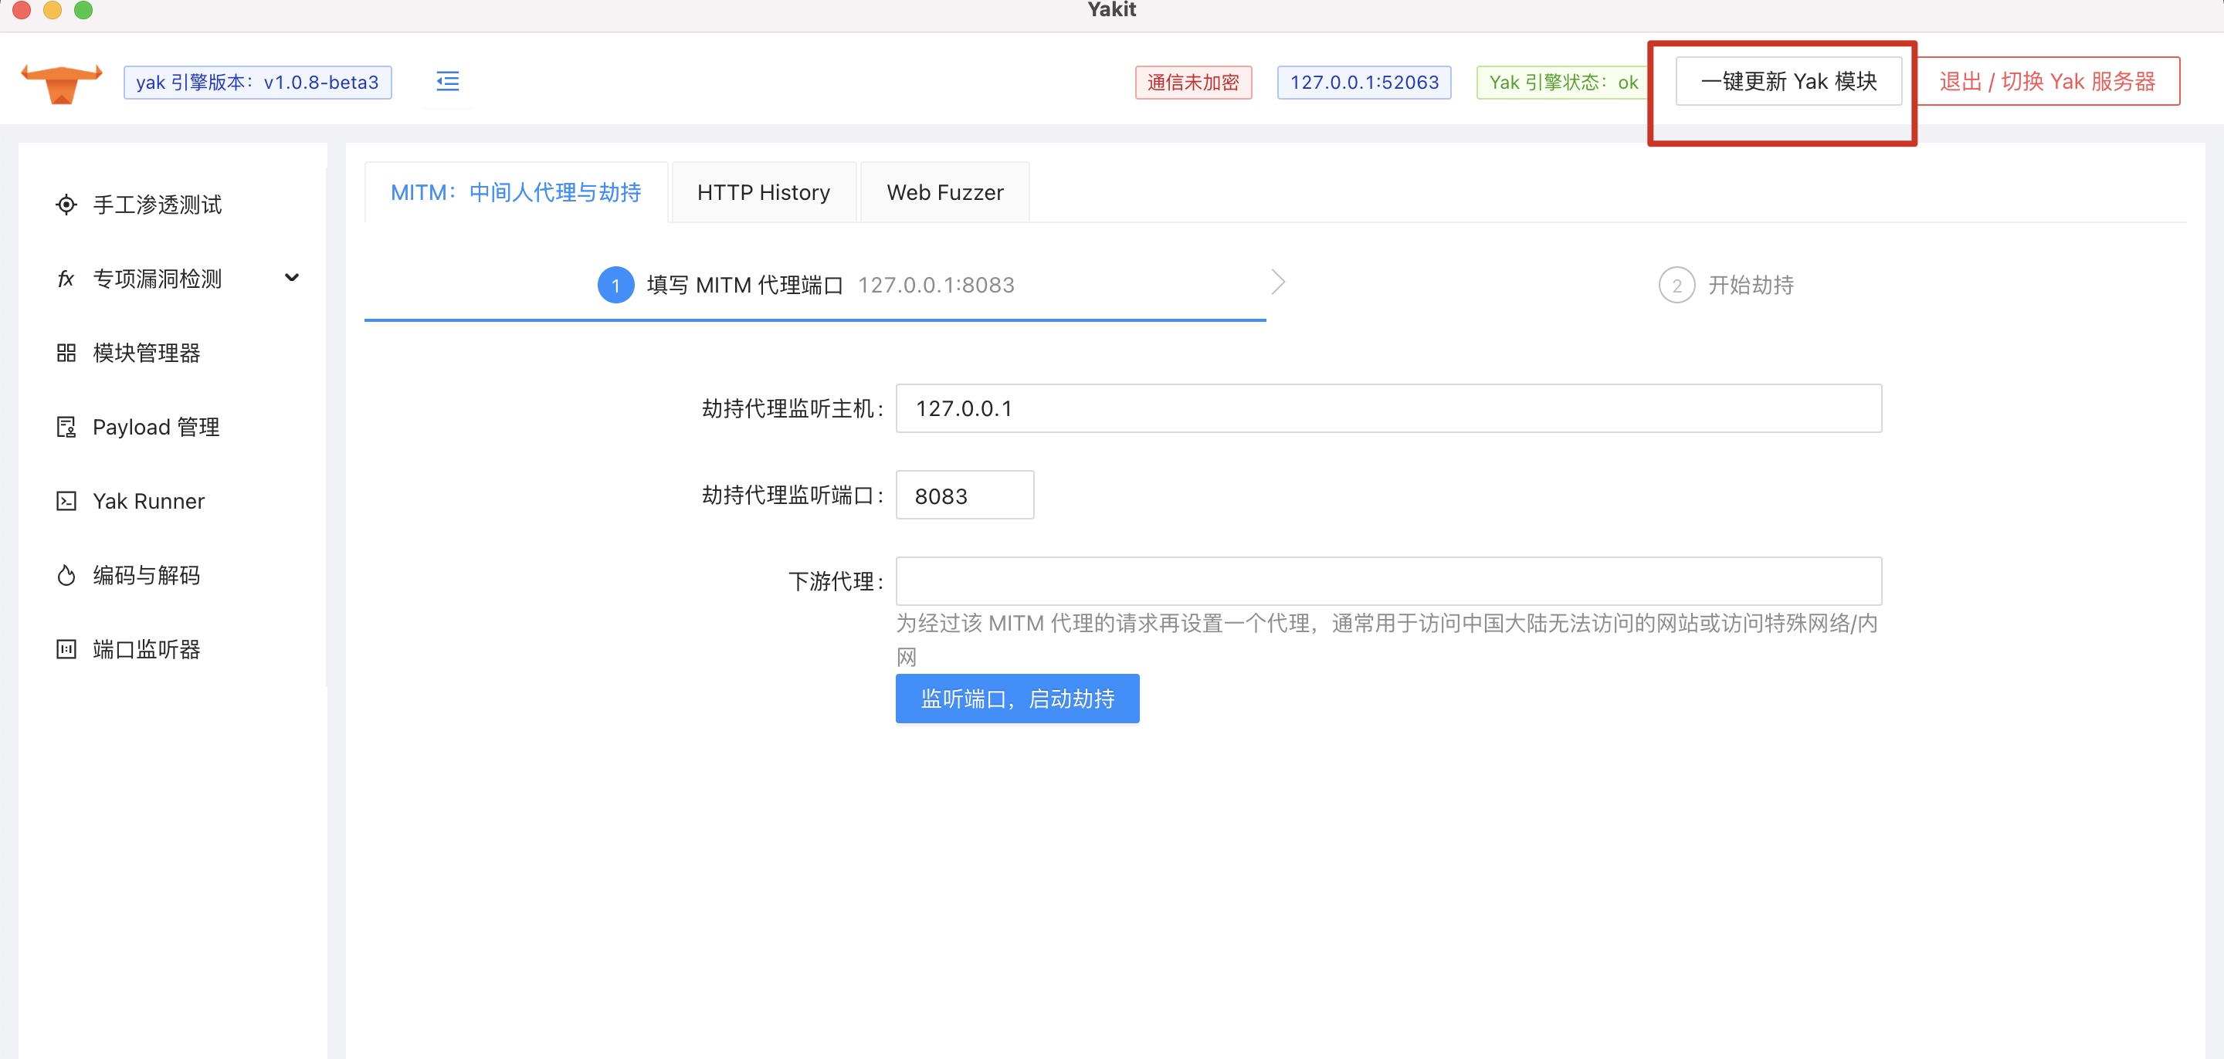Select the MITM 中间人代理与劫持 tab
This screenshot has height=1059, width=2224.
515,192
